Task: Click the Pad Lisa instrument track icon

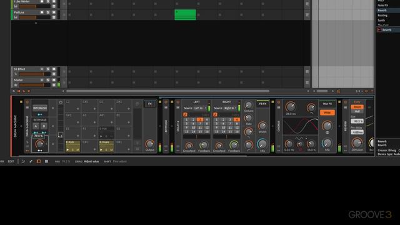Action: click(16, 17)
